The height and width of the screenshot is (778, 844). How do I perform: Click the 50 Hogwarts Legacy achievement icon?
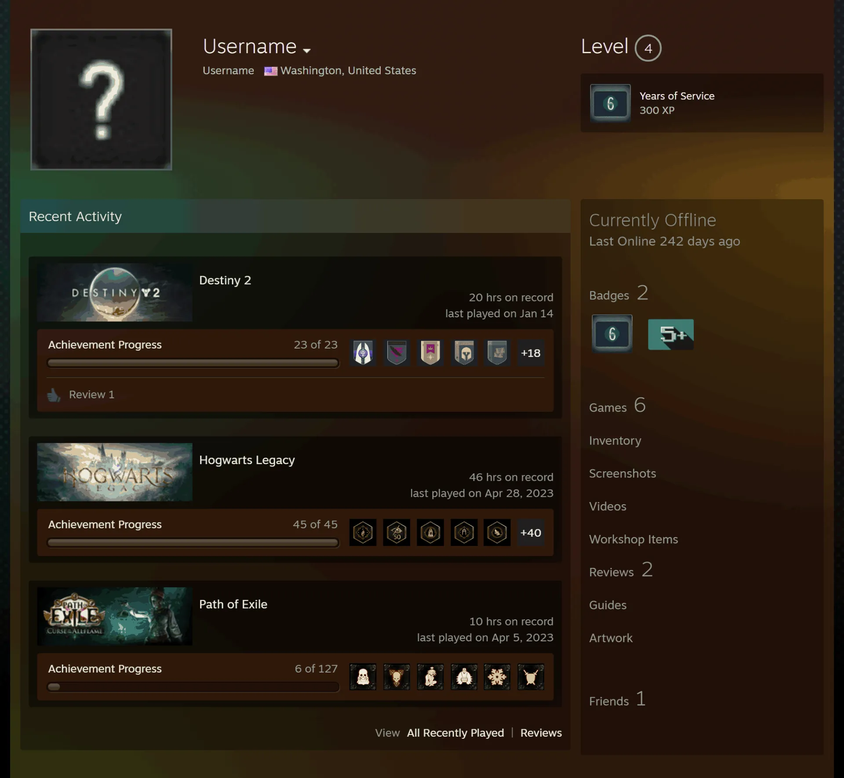click(x=397, y=532)
